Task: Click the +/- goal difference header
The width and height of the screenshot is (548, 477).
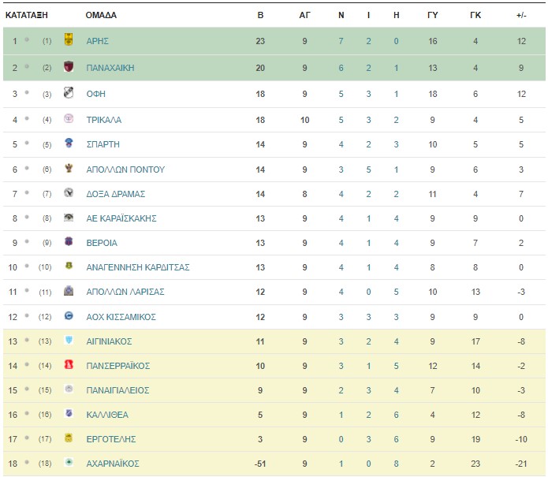Action: (x=521, y=15)
